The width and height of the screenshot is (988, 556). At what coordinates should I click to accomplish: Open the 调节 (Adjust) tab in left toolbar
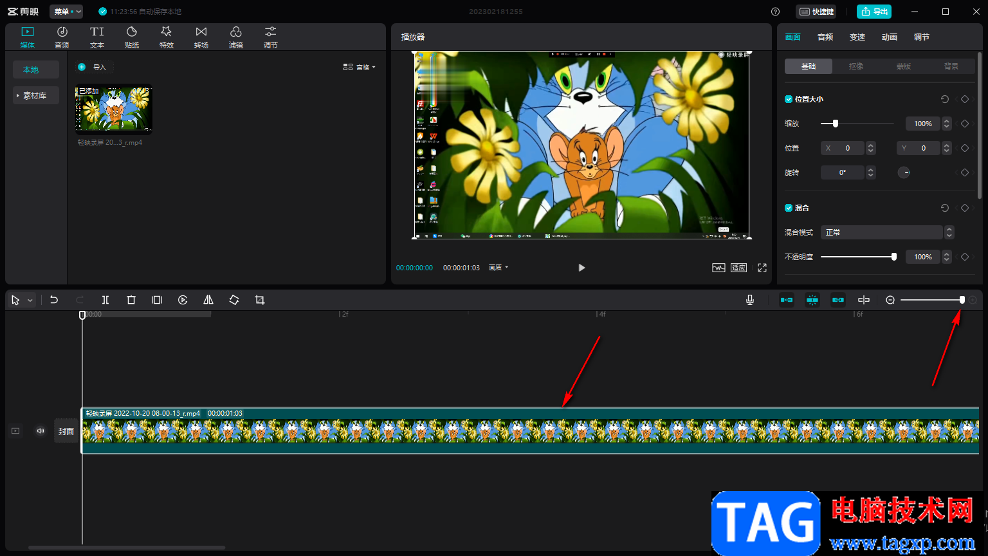[x=271, y=37]
